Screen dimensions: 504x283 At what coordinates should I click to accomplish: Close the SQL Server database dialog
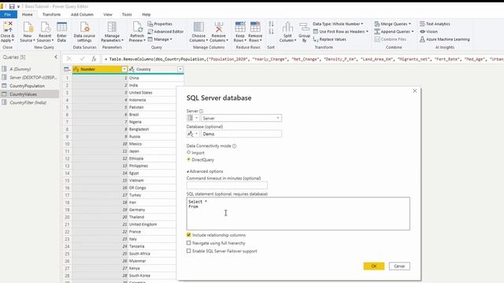pyautogui.click(x=415, y=91)
